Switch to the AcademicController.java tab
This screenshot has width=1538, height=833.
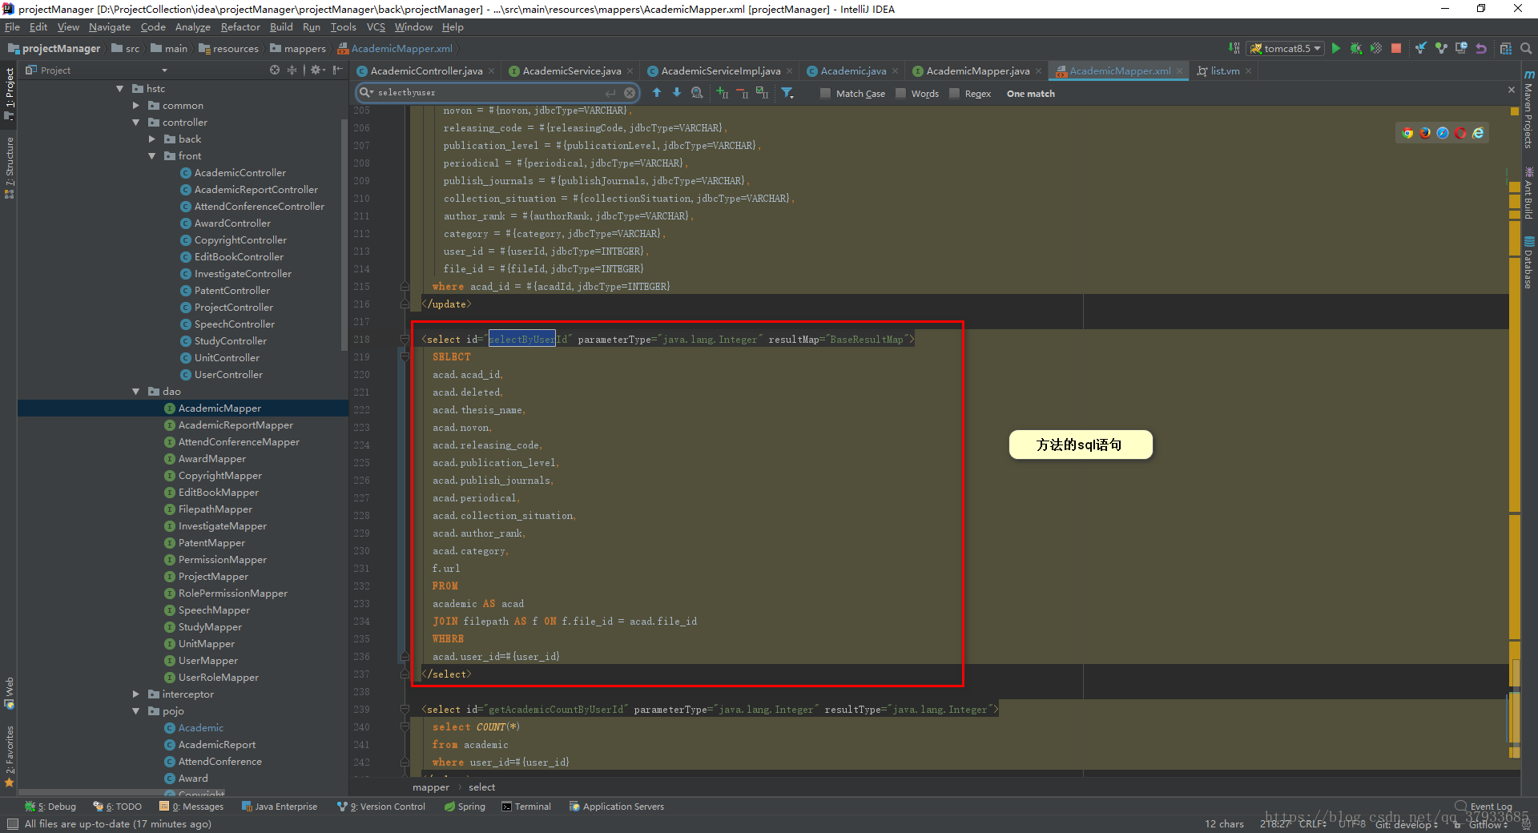click(425, 70)
